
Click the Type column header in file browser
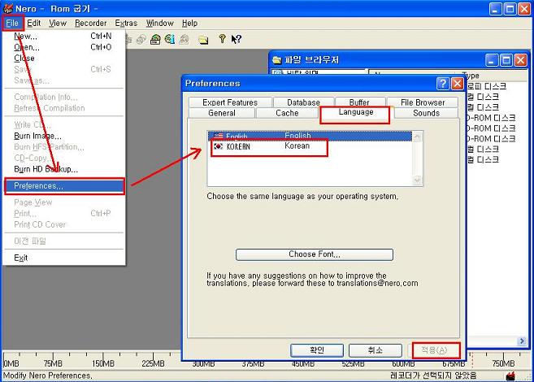click(493, 76)
